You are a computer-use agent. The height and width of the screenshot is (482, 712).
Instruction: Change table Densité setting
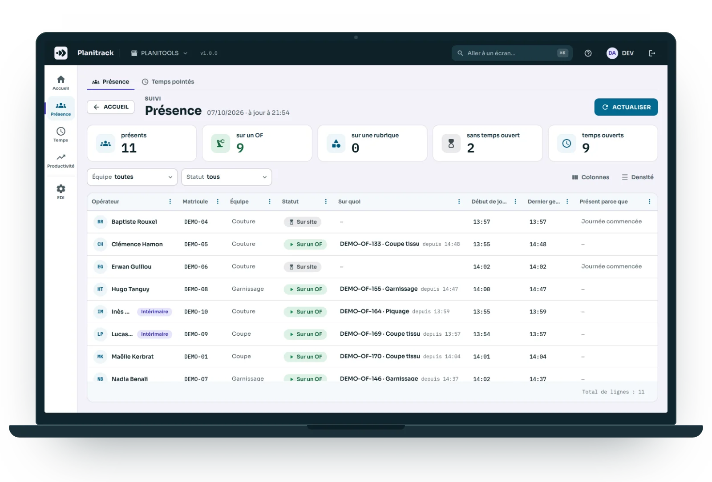(x=638, y=177)
